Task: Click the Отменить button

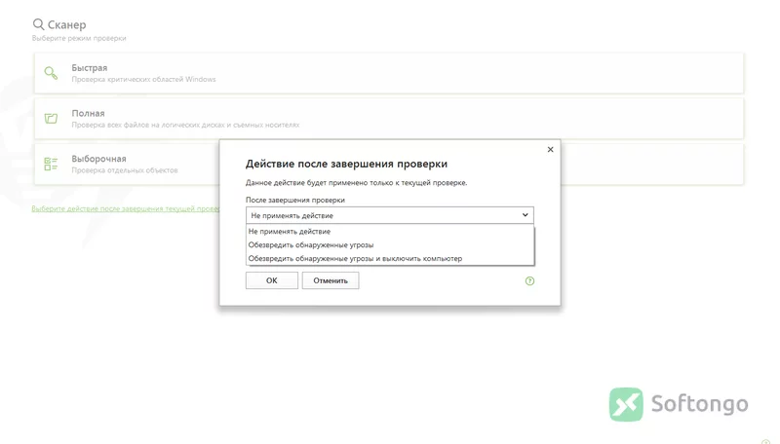Action: pyautogui.click(x=331, y=280)
